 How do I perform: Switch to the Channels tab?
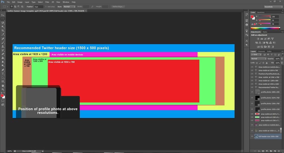tap(261, 52)
